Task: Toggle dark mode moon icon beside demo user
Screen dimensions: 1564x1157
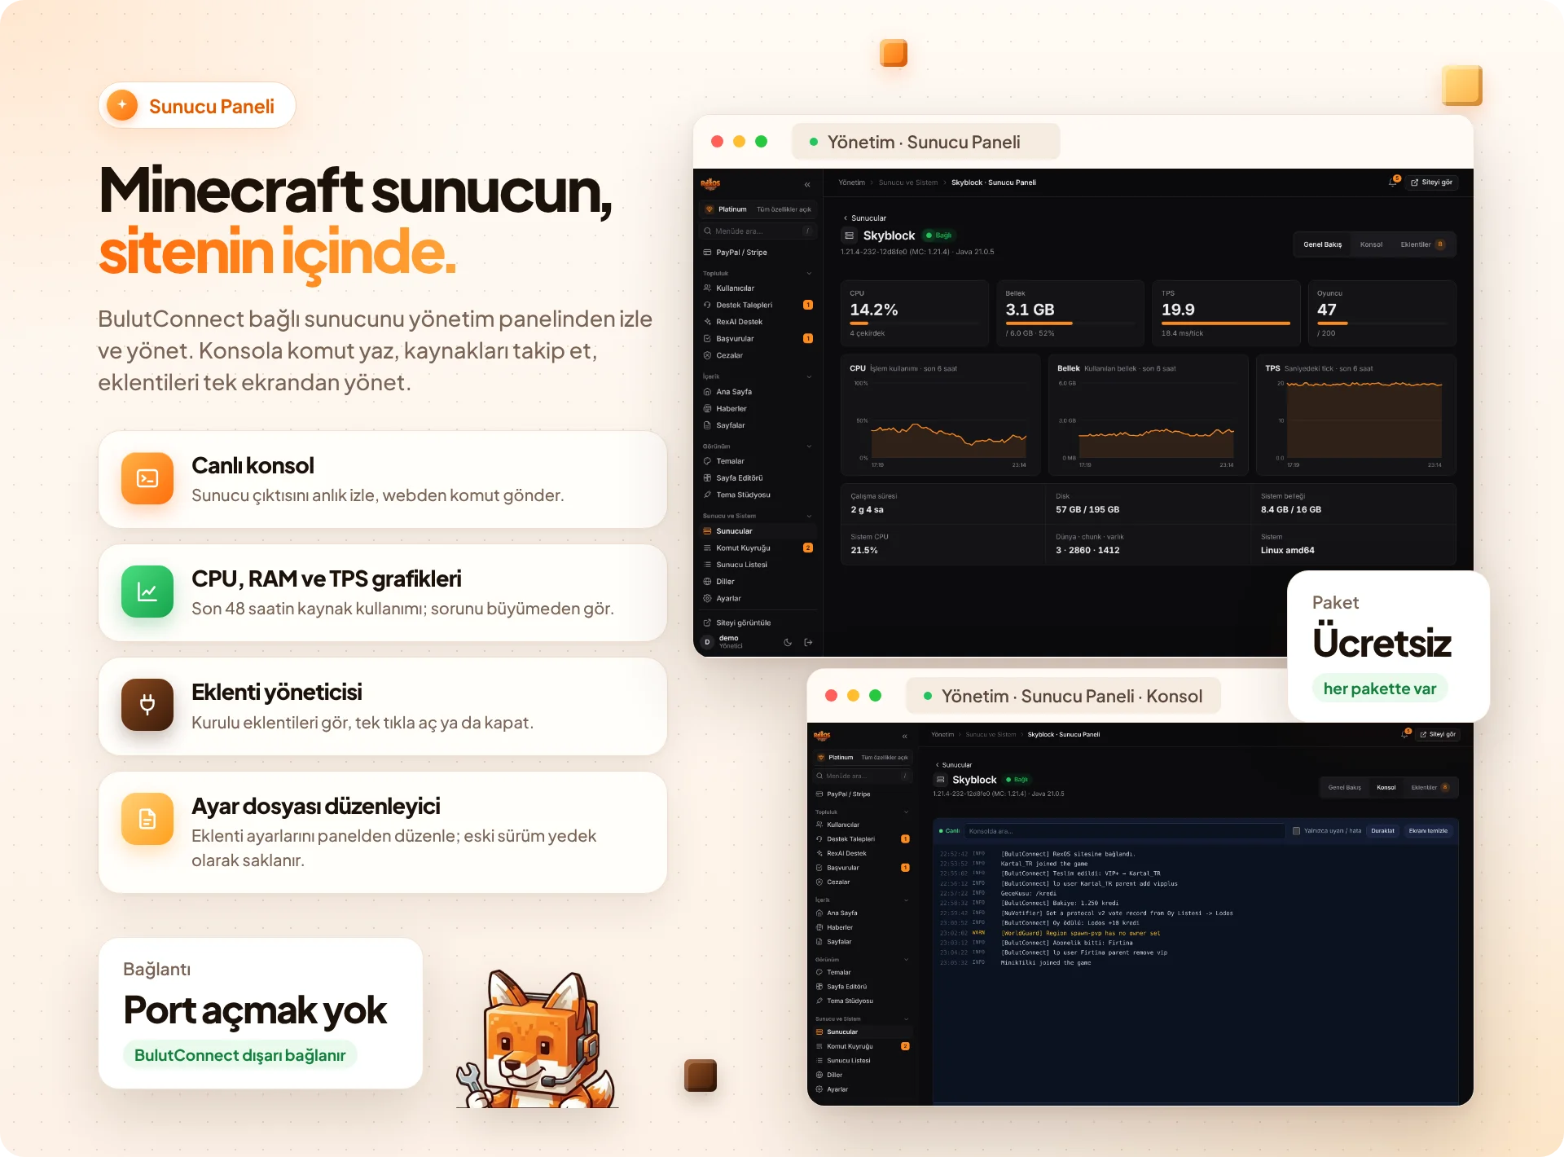Action: point(788,642)
